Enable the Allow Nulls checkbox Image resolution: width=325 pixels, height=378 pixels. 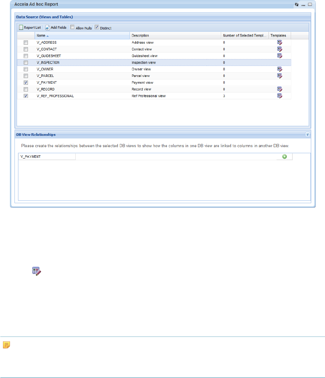(72, 27)
